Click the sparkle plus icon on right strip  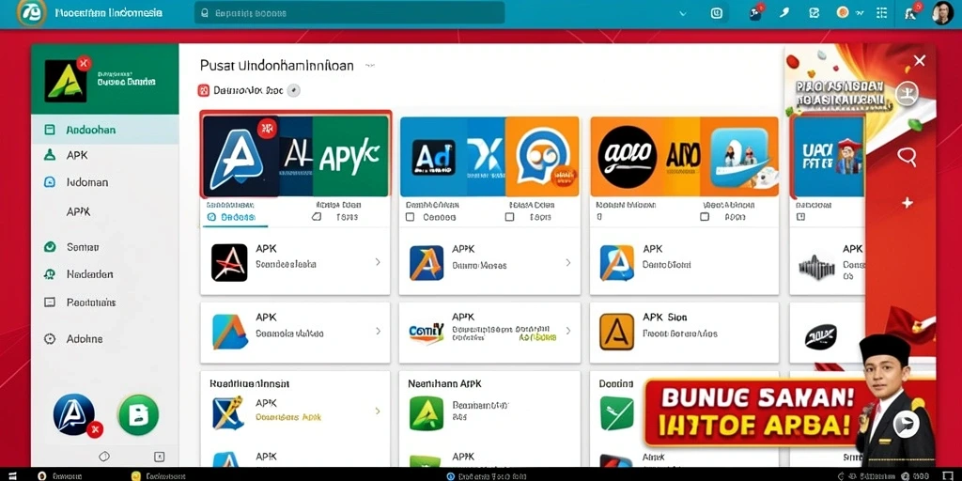907,203
